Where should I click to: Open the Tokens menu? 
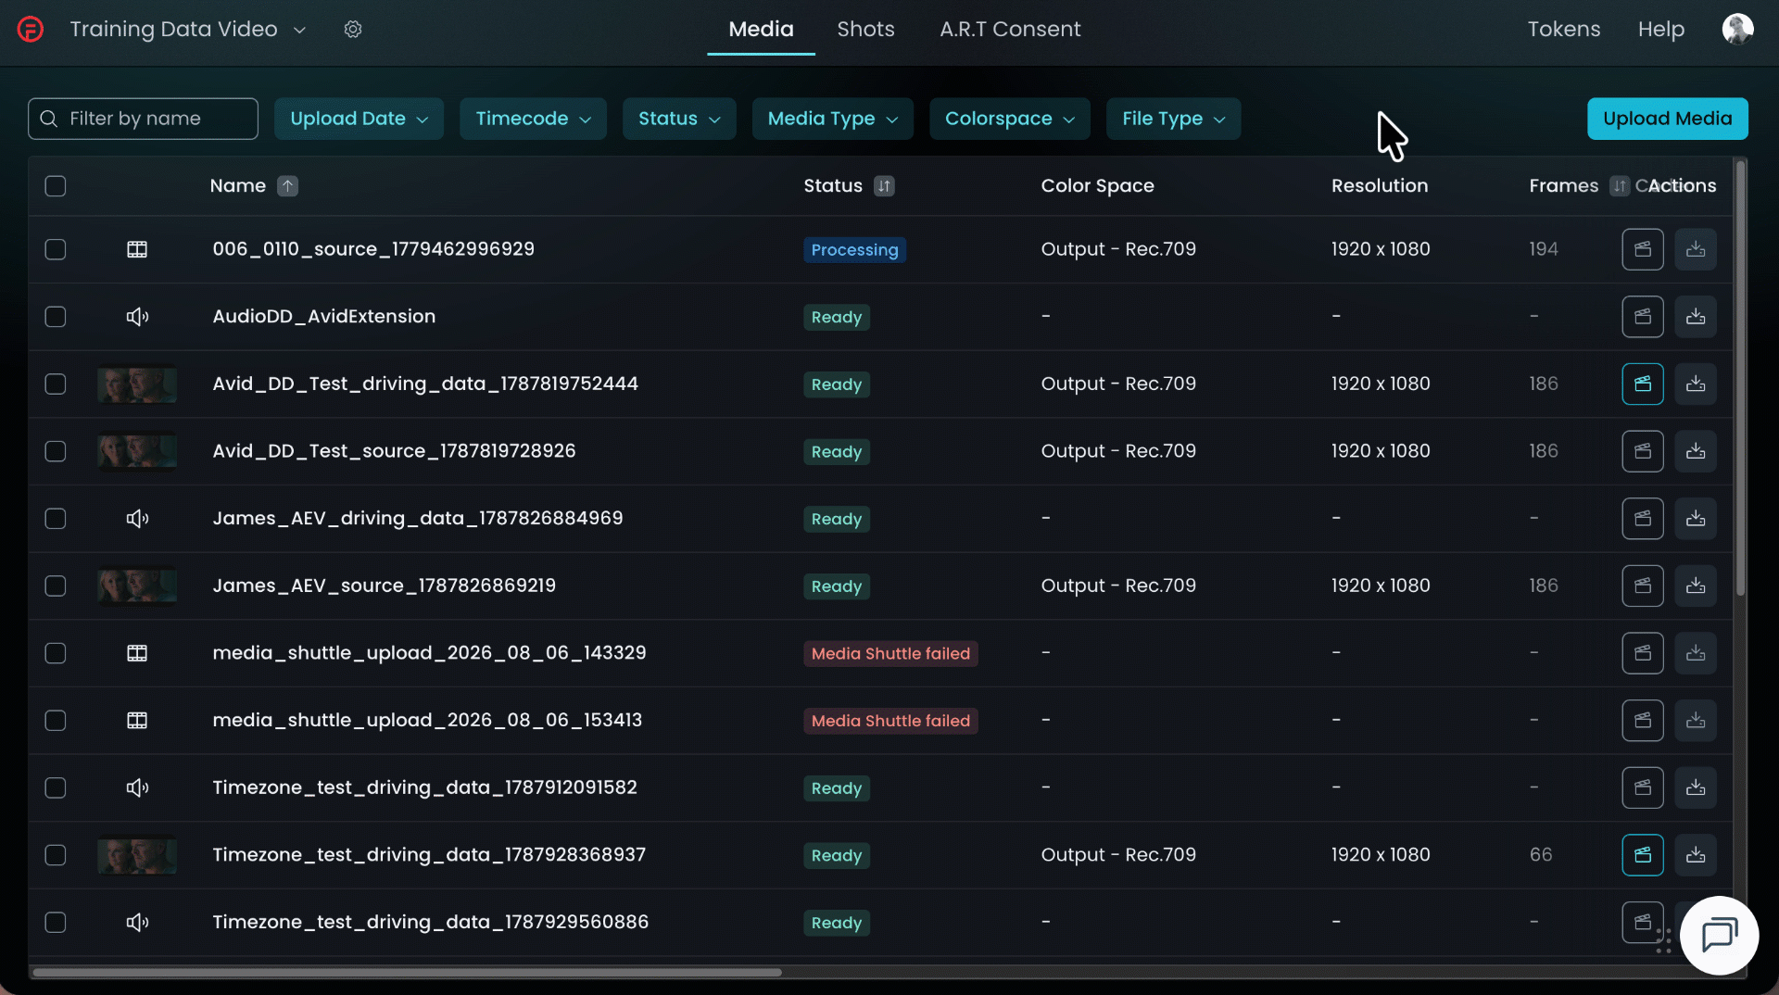coord(1564,30)
